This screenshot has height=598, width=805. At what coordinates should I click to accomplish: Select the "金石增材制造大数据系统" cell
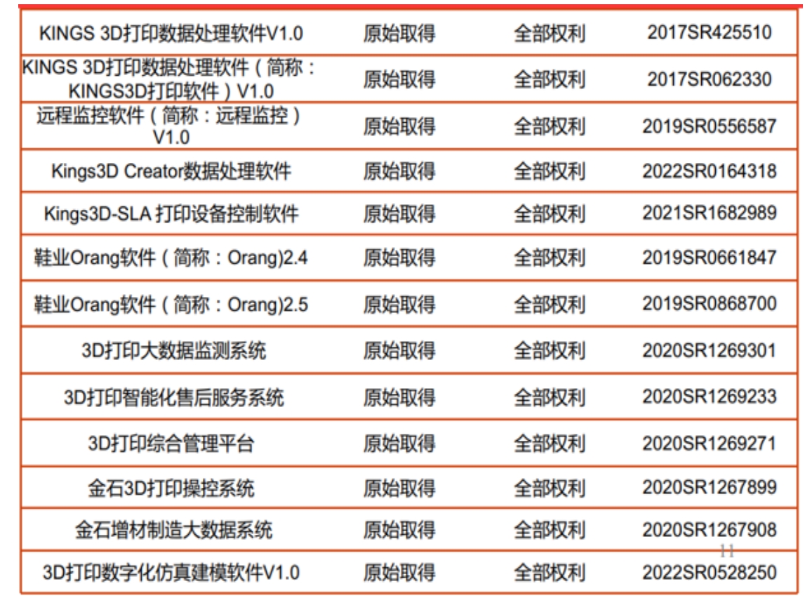pyautogui.click(x=173, y=530)
